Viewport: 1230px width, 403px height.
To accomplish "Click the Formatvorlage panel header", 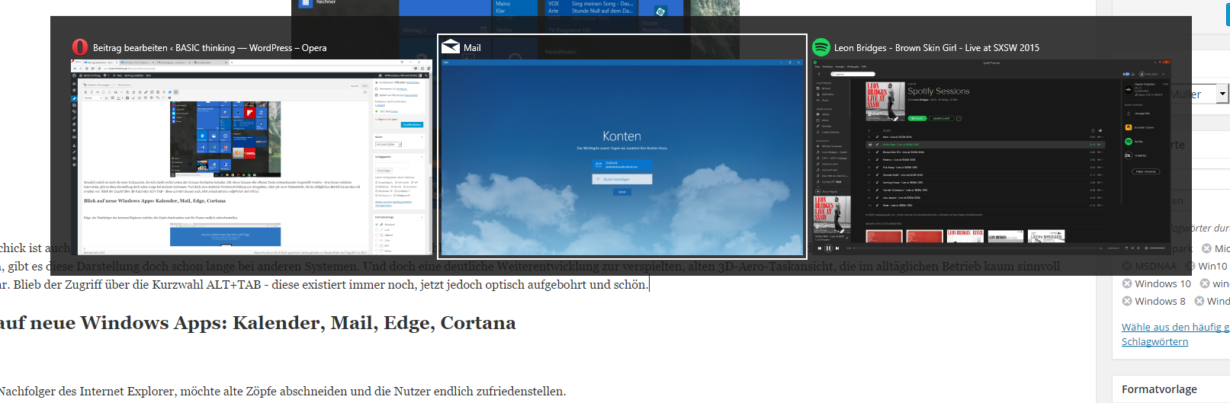I will point(1159,389).
